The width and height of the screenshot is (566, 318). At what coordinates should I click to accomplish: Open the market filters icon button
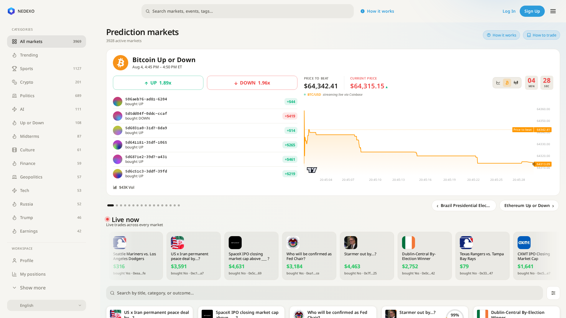pyautogui.click(x=553, y=293)
